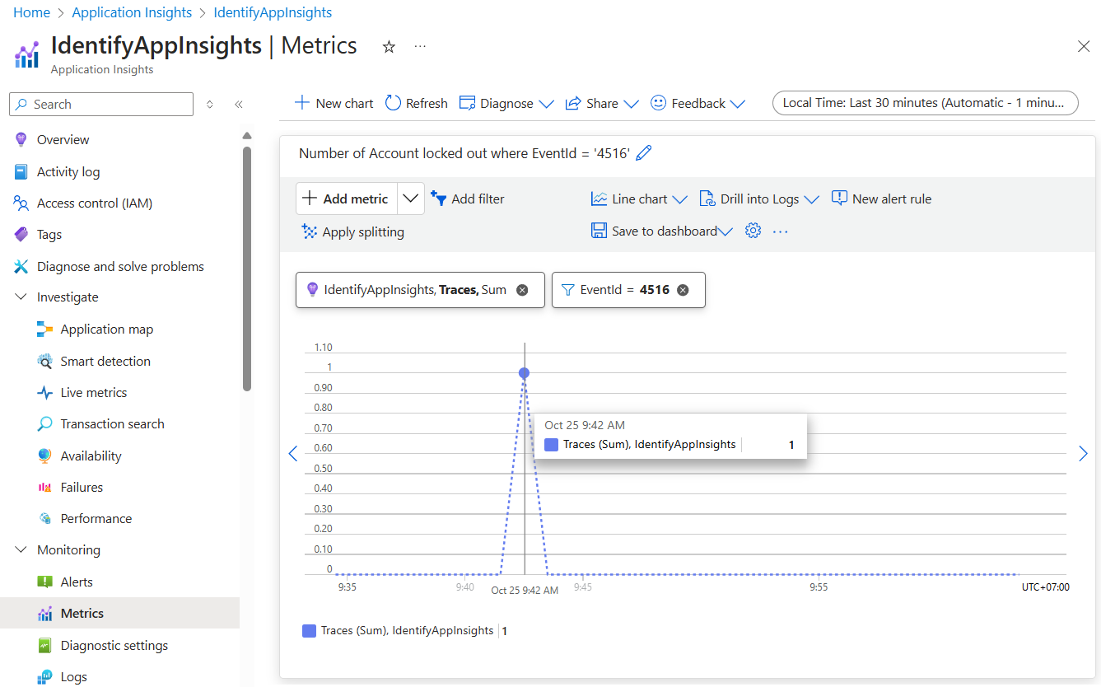This screenshot has width=1101, height=687.
Task: Click the Application Insights resource icon
Action: 26,54
